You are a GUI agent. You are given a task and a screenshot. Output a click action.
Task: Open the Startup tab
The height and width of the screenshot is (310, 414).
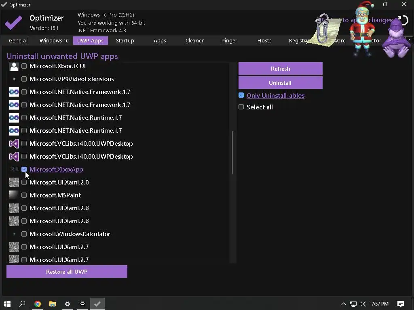125,41
